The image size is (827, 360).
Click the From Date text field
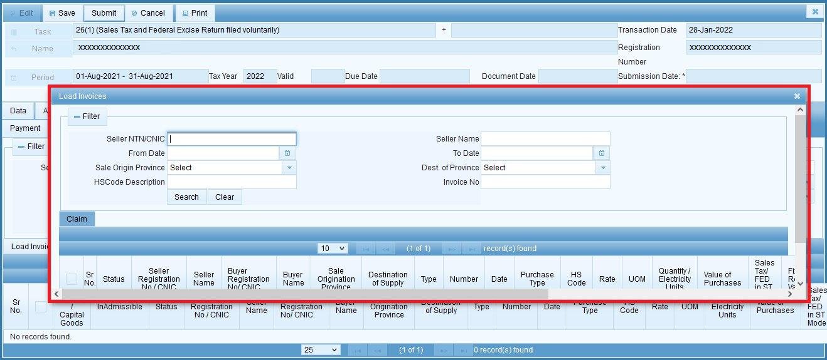click(223, 153)
